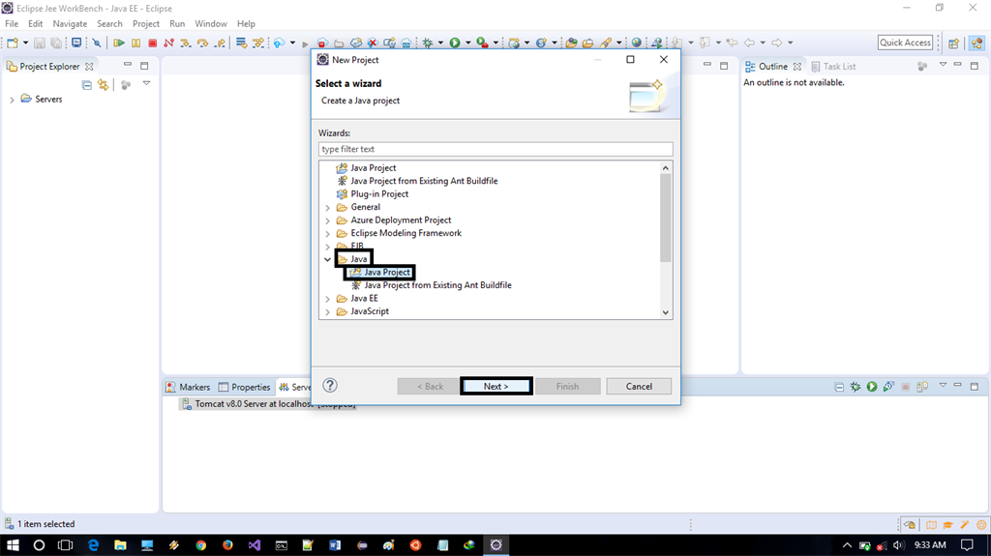The height and width of the screenshot is (556, 991).
Task: Click the Open Perspective icon
Action: click(x=953, y=43)
